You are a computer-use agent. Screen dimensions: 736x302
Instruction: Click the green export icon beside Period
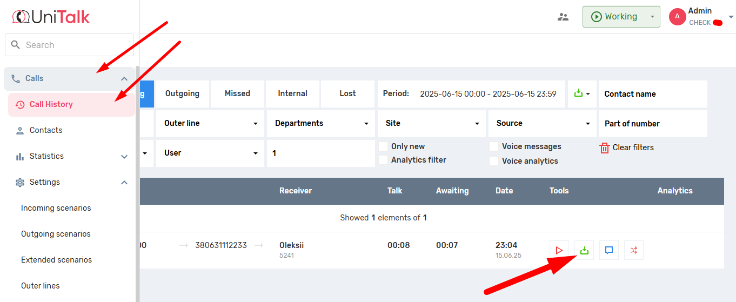pyautogui.click(x=579, y=93)
